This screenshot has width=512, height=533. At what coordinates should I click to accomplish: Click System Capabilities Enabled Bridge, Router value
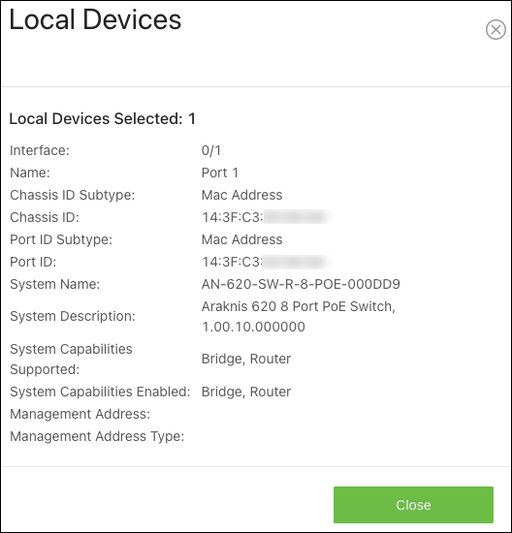(246, 392)
